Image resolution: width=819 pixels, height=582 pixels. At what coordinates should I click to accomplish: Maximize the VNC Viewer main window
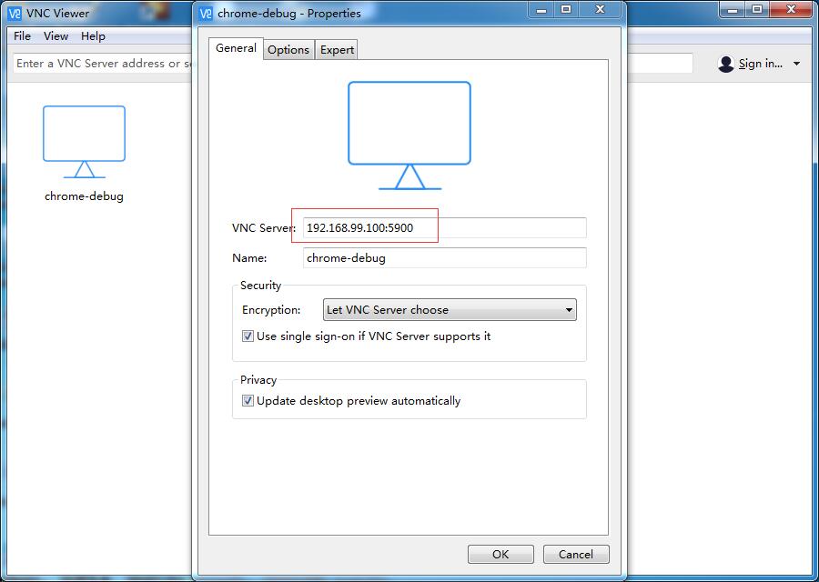tap(757, 9)
